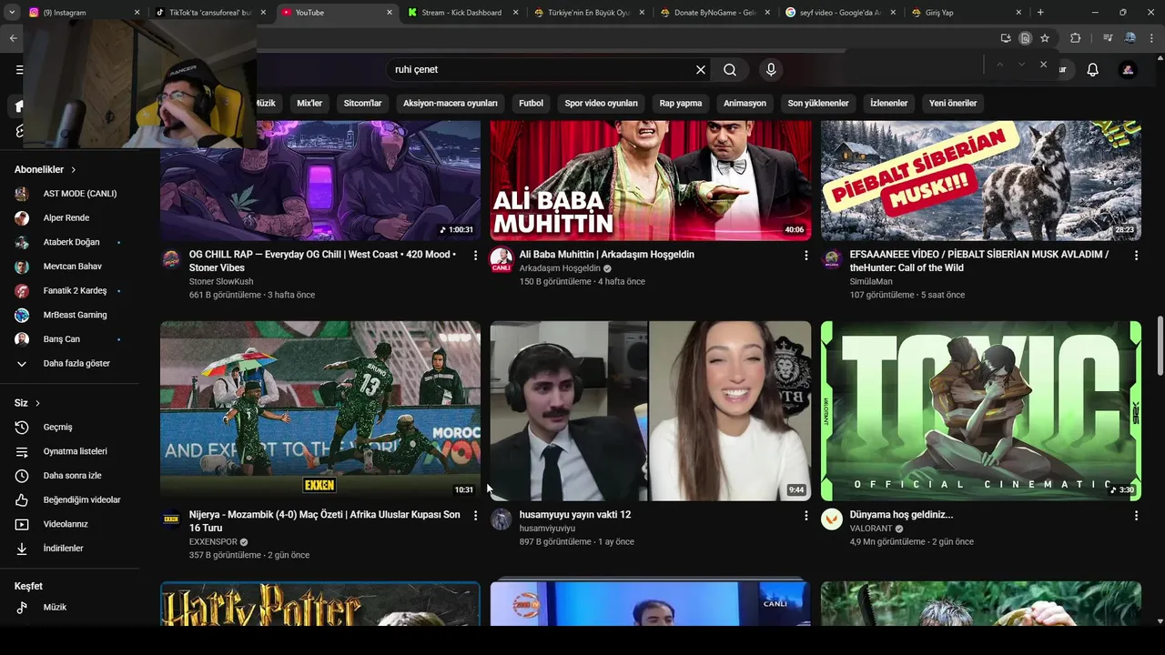Select Spor video oyunları chip
The height and width of the screenshot is (655, 1165).
(601, 104)
